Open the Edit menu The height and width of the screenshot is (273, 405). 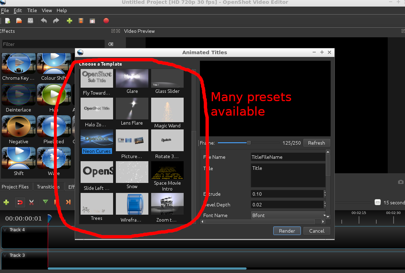pos(18,11)
